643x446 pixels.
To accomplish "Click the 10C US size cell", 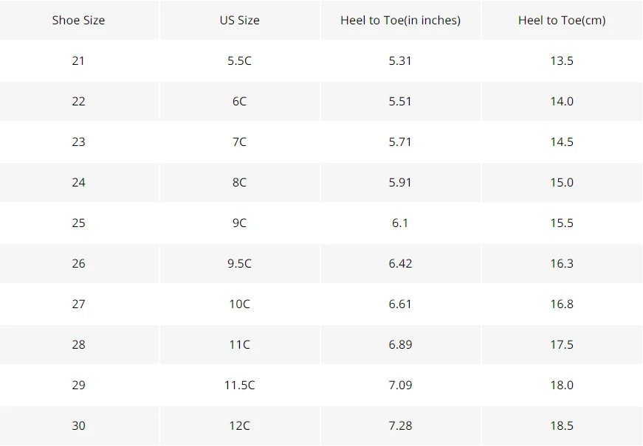I will [239, 304].
